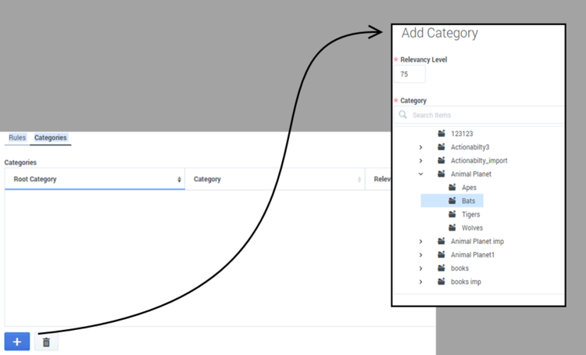The image size is (586, 355).
Task: Select the Actionabilty_import tree item
Action: point(478,161)
